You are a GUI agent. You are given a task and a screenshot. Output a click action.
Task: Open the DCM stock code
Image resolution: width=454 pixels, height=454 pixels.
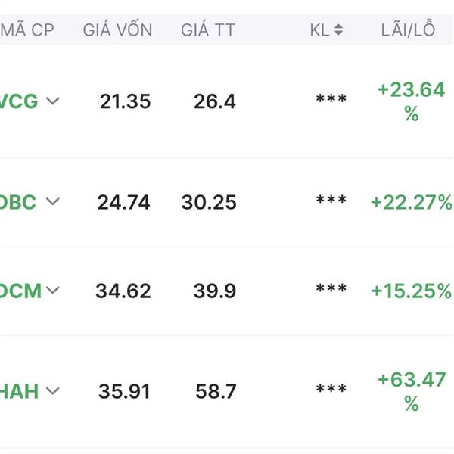tap(20, 291)
